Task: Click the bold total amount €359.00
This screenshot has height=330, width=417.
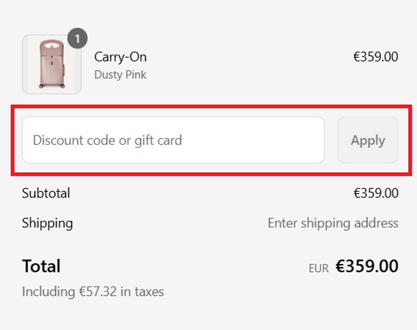Action: point(367,267)
